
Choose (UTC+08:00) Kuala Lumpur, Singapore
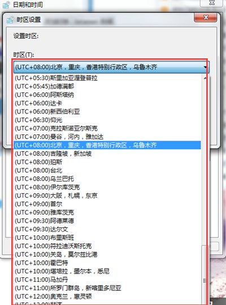click(107, 154)
